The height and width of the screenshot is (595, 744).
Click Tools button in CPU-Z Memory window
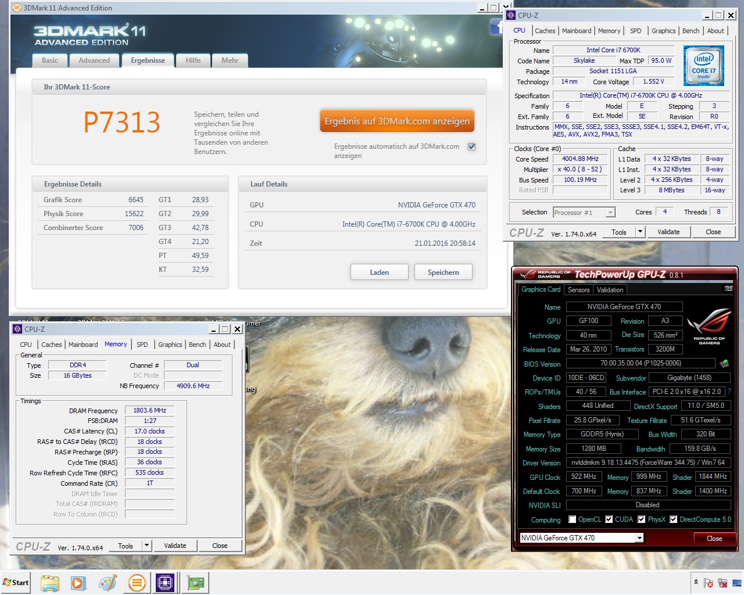pos(126,546)
